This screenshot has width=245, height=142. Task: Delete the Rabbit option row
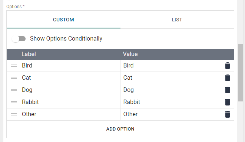click(228, 102)
